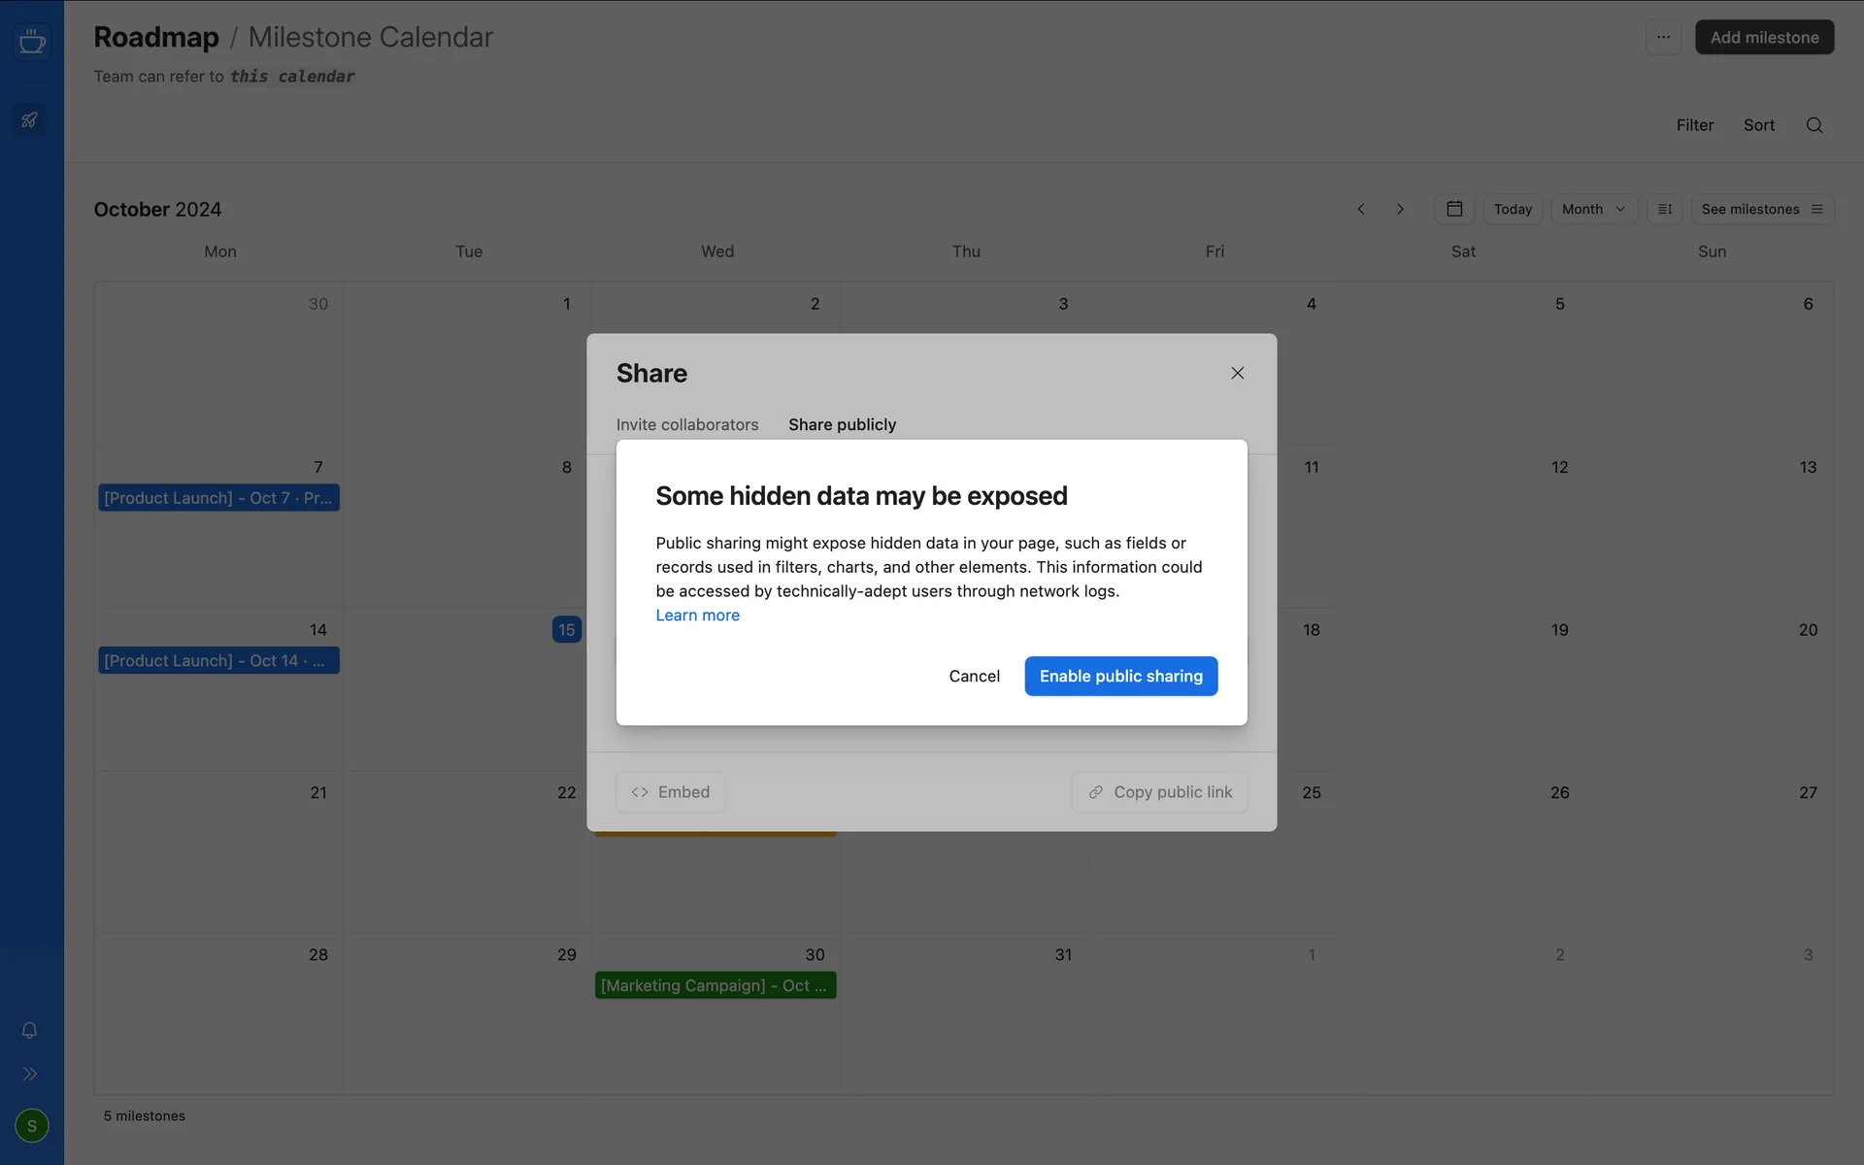Open the calendar date picker icon
Screen dimensions: 1864x1165
tap(1454, 209)
